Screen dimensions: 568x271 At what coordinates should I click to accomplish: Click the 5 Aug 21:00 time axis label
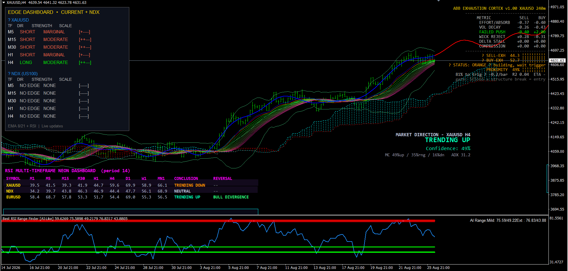pyautogui.click(x=238, y=267)
